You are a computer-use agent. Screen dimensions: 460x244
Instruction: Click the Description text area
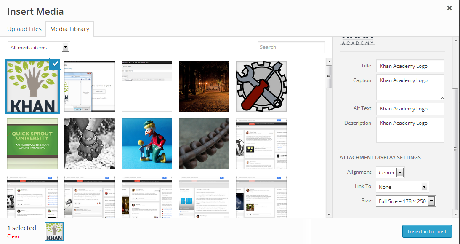(x=410, y=130)
